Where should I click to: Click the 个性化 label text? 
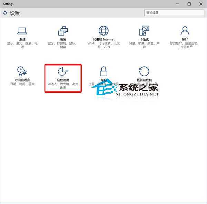click(x=144, y=39)
